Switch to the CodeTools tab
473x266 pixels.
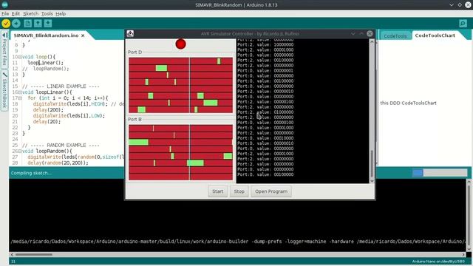(x=395, y=36)
